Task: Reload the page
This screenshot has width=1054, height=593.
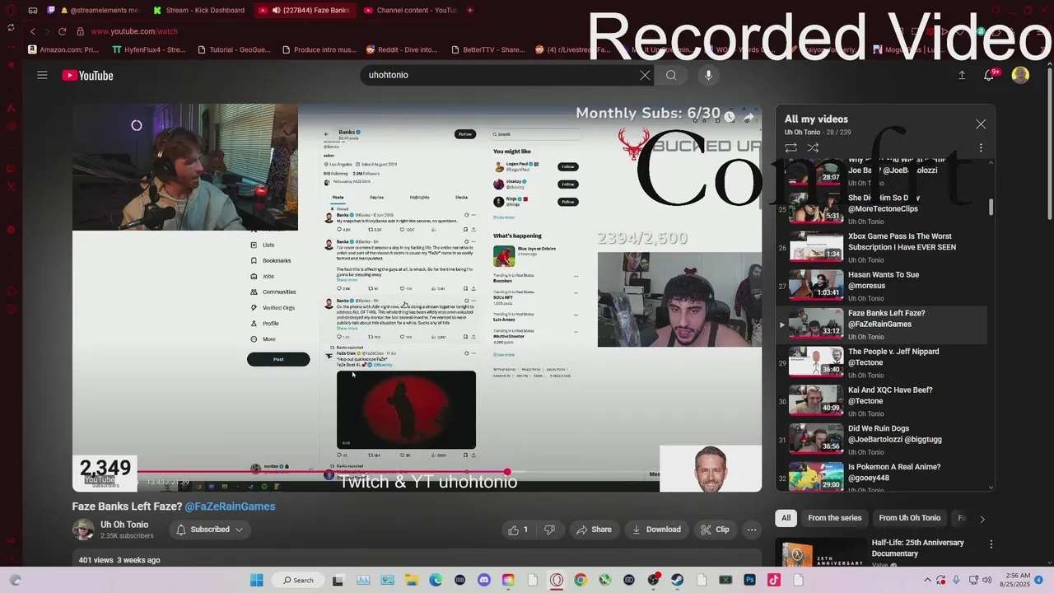Action: point(62,31)
